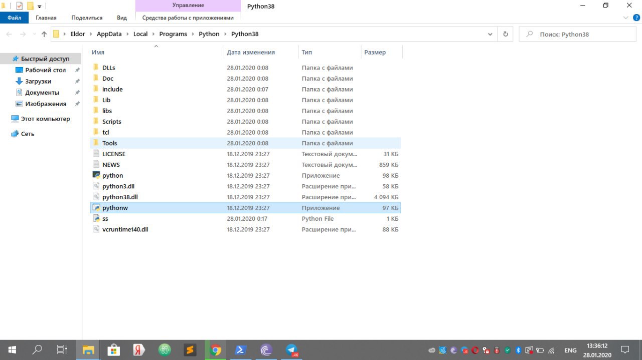Open Рабочий стол in navigation pane
Image resolution: width=642 pixels, height=360 pixels.
[x=45, y=70]
